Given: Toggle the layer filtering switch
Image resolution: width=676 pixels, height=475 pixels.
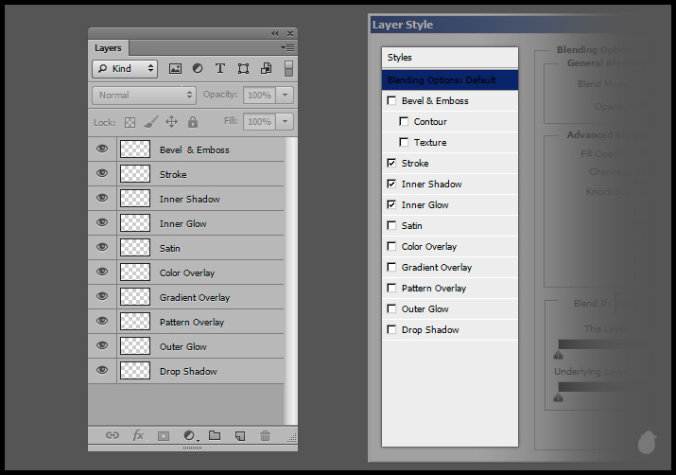Looking at the screenshot, I should [x=288, y=69].
